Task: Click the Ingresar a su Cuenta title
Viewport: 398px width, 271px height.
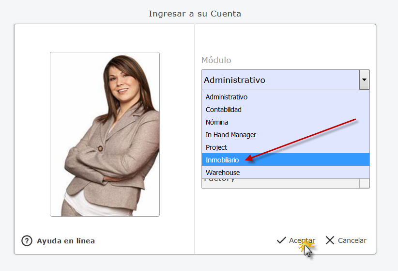Action: pyautogui.click(x=195, y=14)
